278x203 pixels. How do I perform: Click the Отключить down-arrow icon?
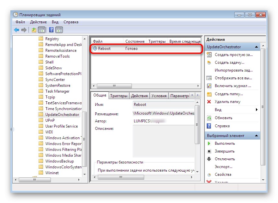[209, 159]
